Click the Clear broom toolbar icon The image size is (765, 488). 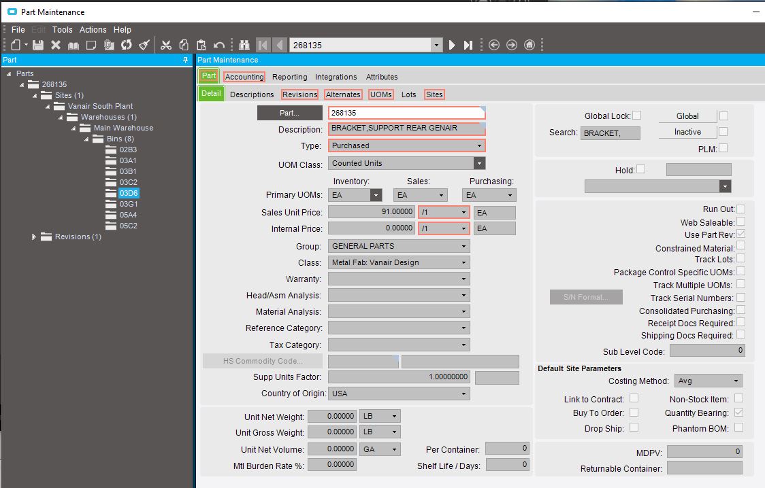coord(144,45)
